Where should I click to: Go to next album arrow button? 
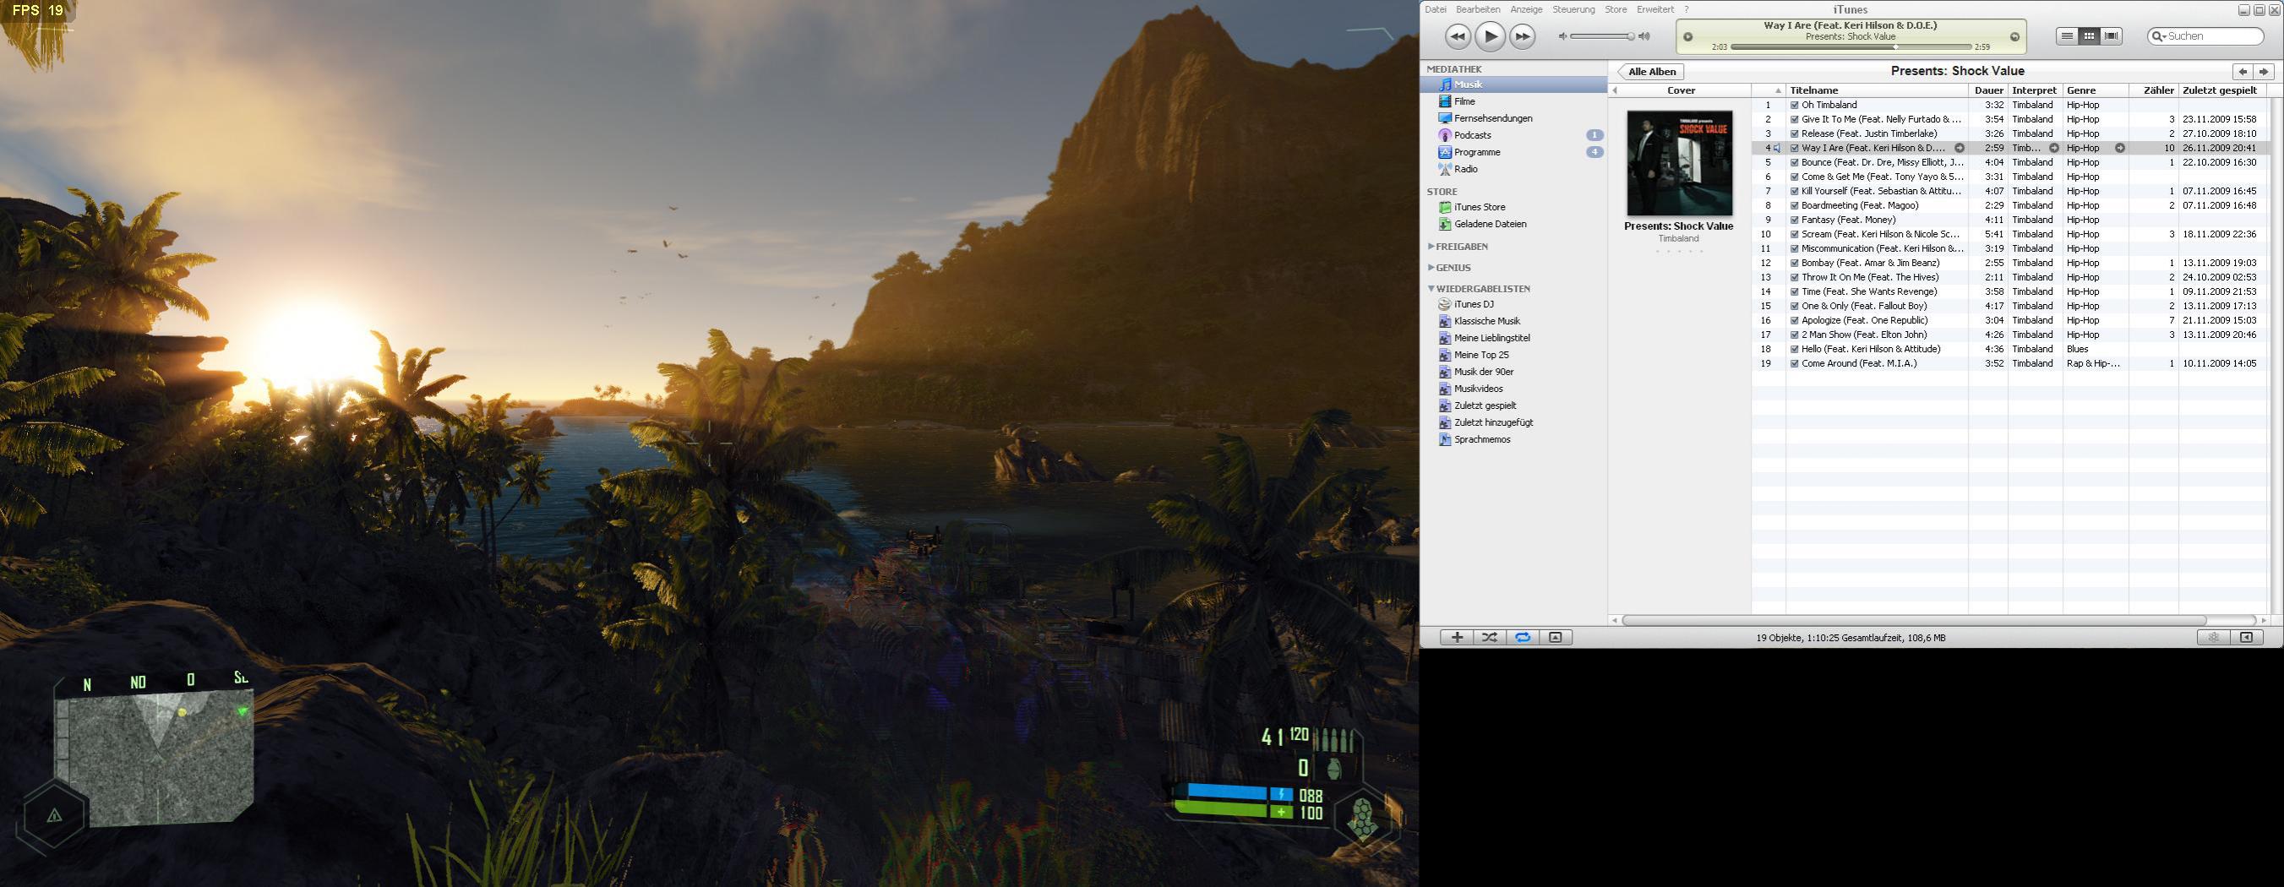coord(2264,72)
